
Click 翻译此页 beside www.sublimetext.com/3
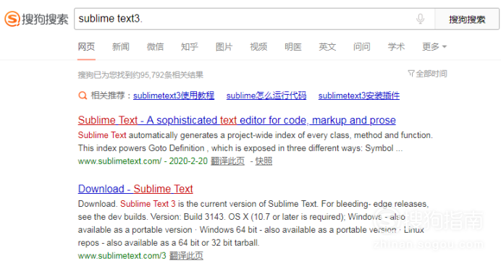point(186,255)
